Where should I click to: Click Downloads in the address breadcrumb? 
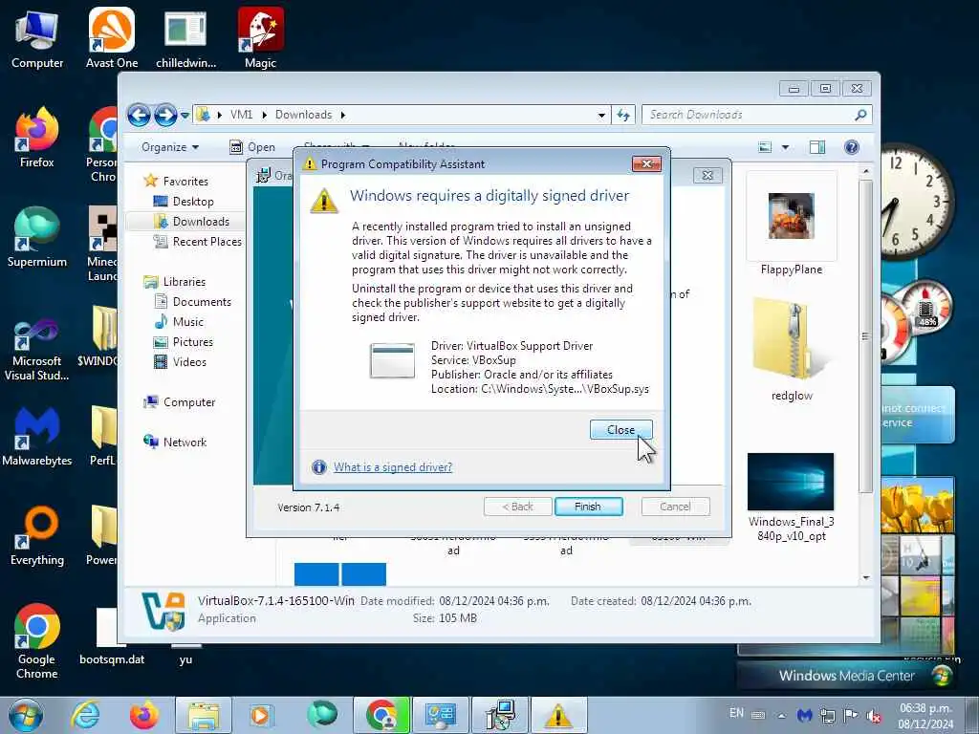tap(303, 115)
